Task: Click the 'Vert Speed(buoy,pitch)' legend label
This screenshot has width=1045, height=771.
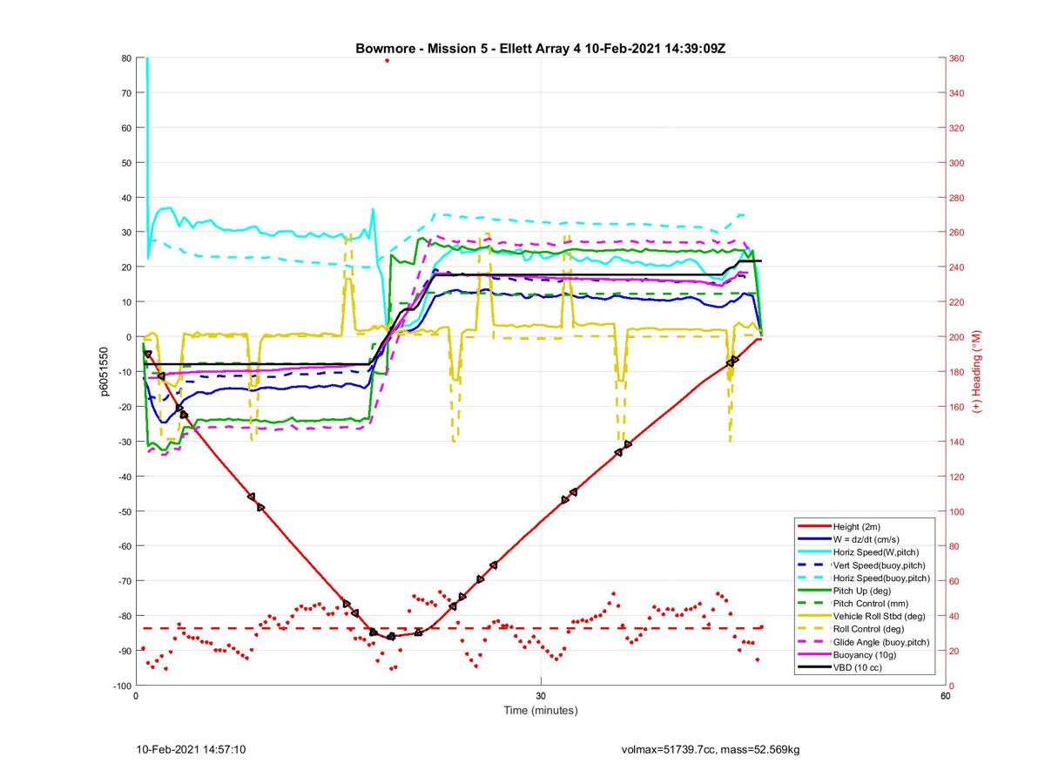Action: (879, 565)
